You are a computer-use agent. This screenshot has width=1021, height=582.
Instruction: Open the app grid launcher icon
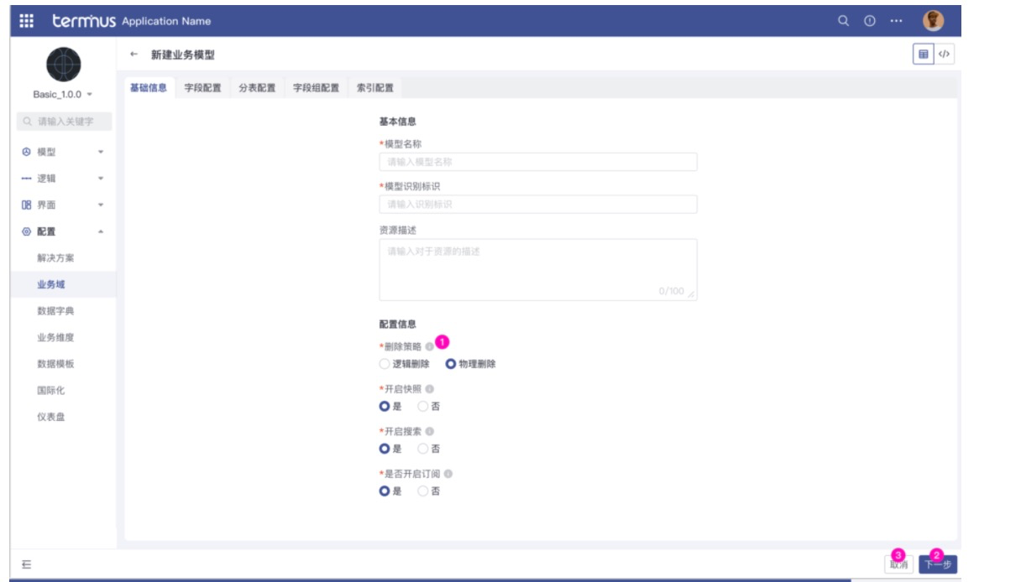coord(26,21)
